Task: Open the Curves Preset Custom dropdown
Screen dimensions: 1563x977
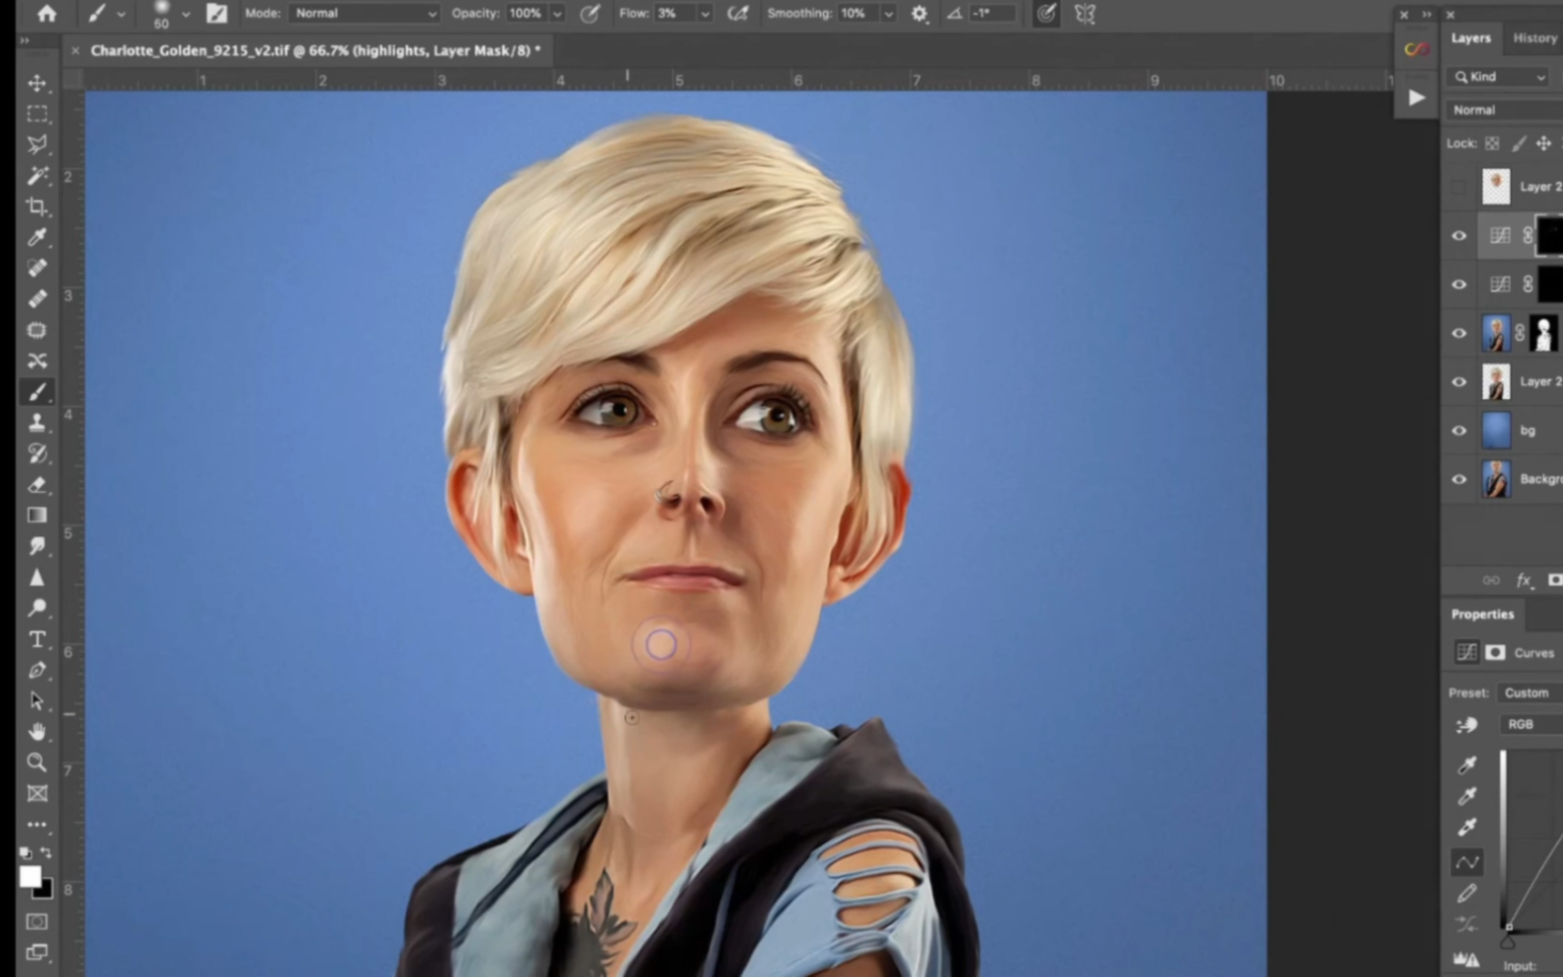Action: click(x=1530, y=692)
